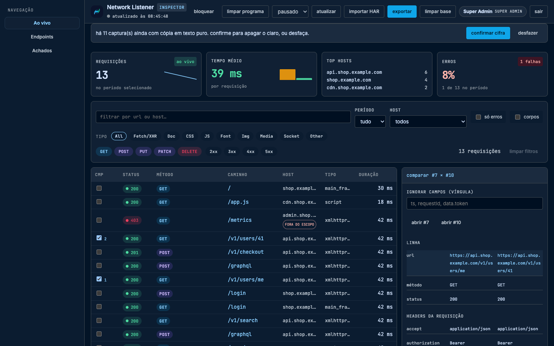Enable the 'só erros' checkbox
This screenshot has width=554, height=346.
pos(478,117)
